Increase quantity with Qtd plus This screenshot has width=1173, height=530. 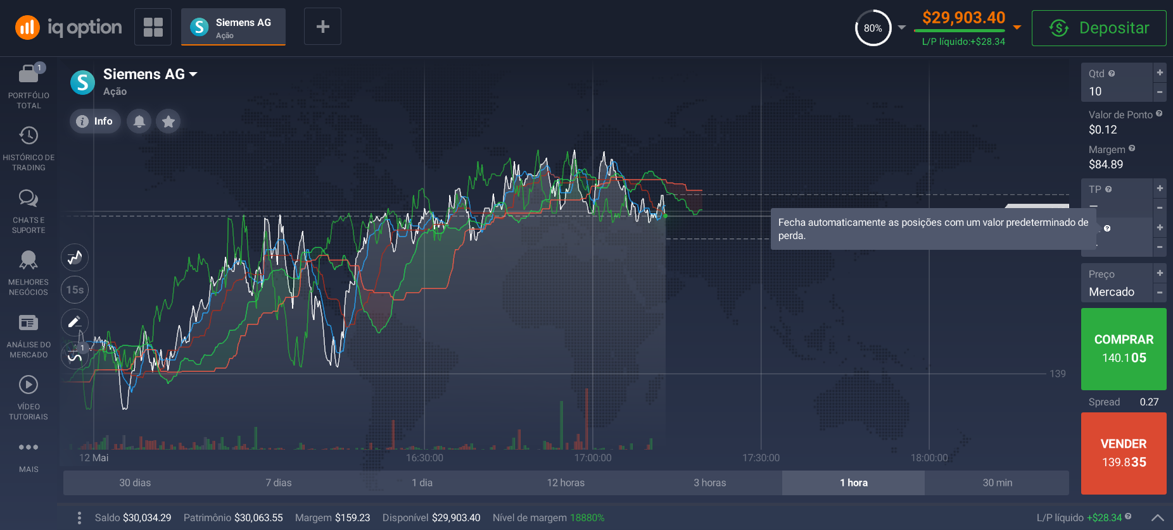[x=1160, y=72]
